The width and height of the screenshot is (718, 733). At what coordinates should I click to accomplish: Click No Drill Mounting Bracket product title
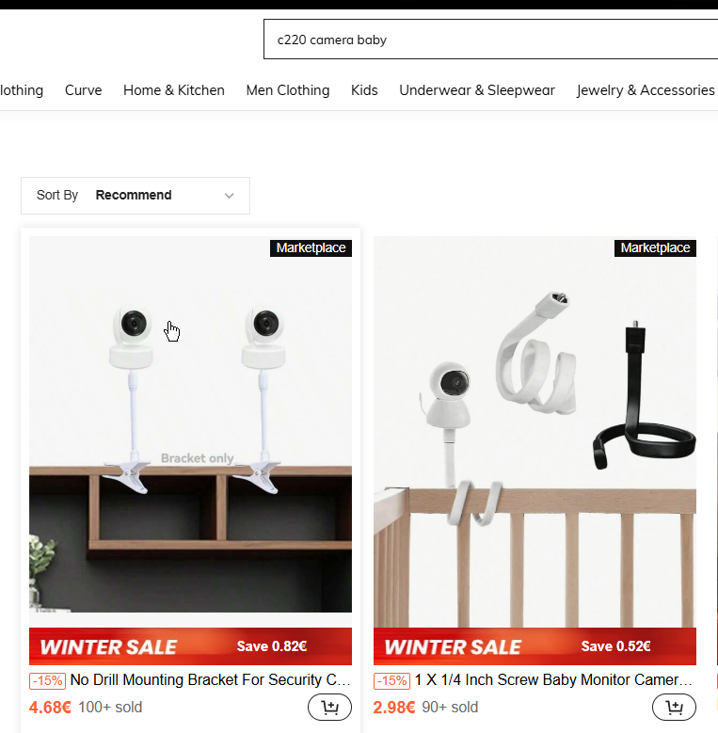pyautogui.click(x=211, y=679)
